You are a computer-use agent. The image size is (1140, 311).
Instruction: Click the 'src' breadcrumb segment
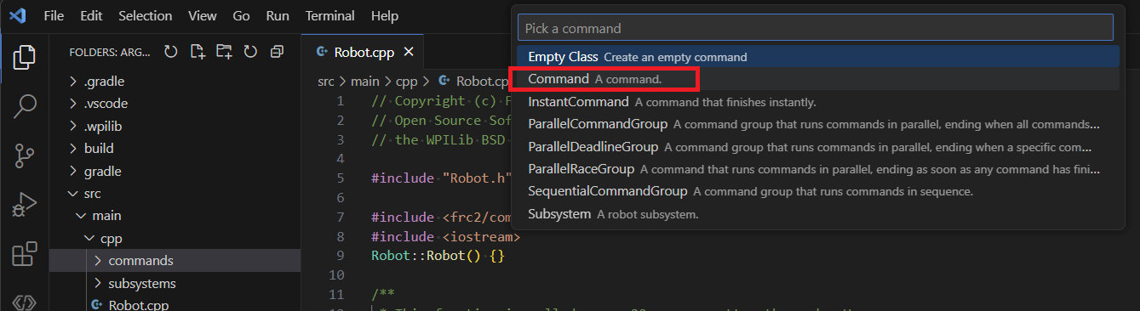tap(325, 82)
